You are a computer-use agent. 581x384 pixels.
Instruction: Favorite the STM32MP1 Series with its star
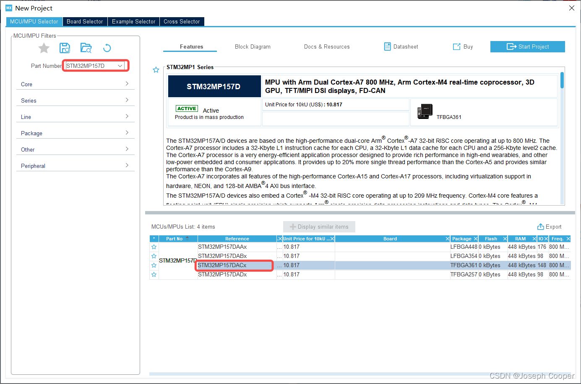[156, 70]
